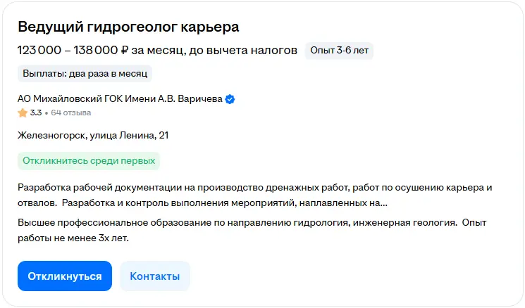Viewport: 525px width, 308px height.
Task: Click the ruble currency symbol in salary
Action: pyautogui.click(x=125, y=50)
